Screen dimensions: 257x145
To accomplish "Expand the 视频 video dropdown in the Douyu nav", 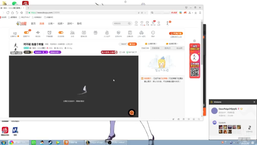I will [61, 23].
